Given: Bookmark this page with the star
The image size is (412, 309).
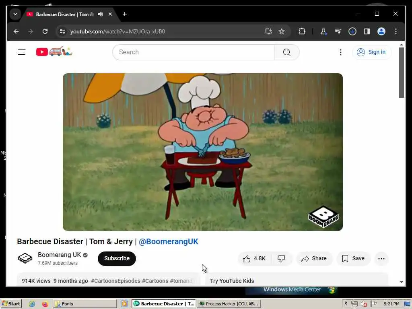Looking at the screenshot, I should click(x=282, y=31).
